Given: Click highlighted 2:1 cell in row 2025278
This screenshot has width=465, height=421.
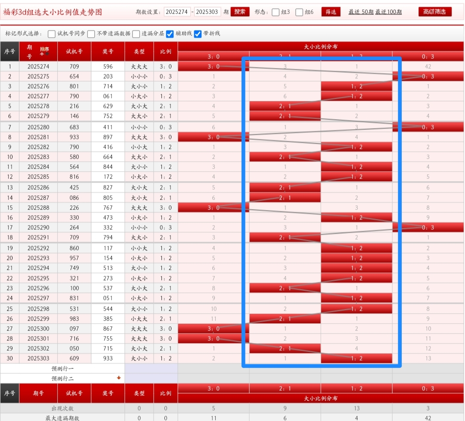Looking at the screenshot, I should click(285, 106).
